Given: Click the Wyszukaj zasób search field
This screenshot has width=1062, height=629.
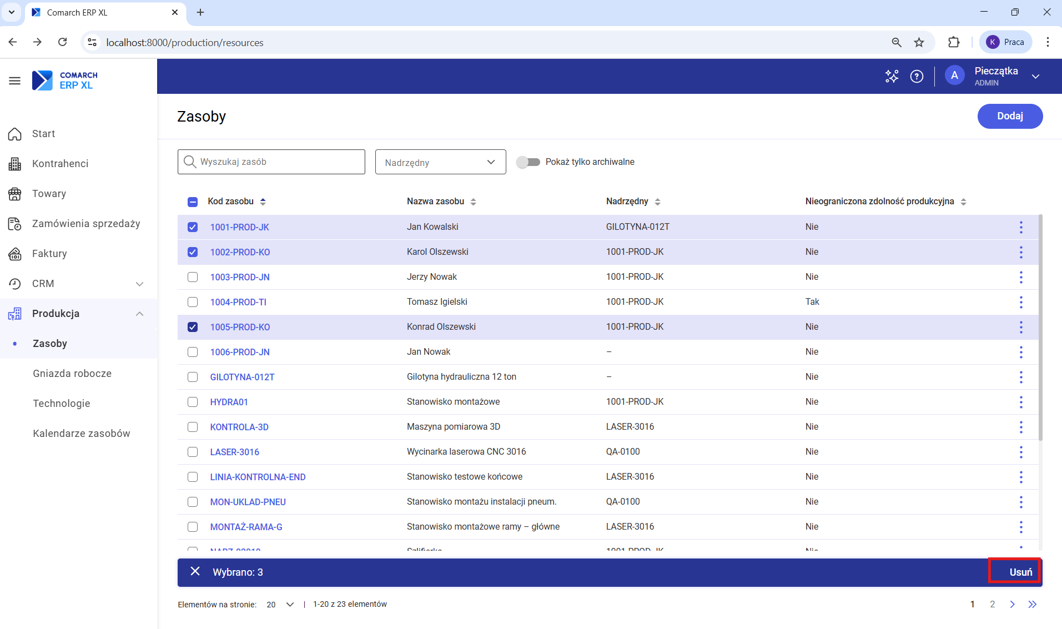Looking at the screenshot, I should (271, 162).
